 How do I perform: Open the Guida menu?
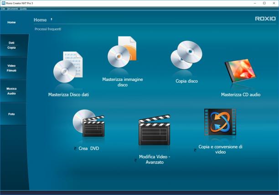[23, 9]
